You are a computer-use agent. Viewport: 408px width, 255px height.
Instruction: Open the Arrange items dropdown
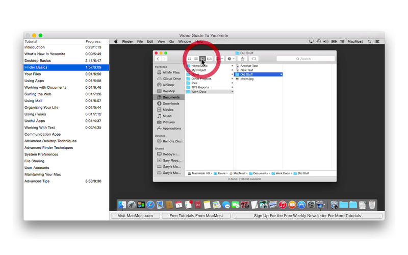[219, 59]
